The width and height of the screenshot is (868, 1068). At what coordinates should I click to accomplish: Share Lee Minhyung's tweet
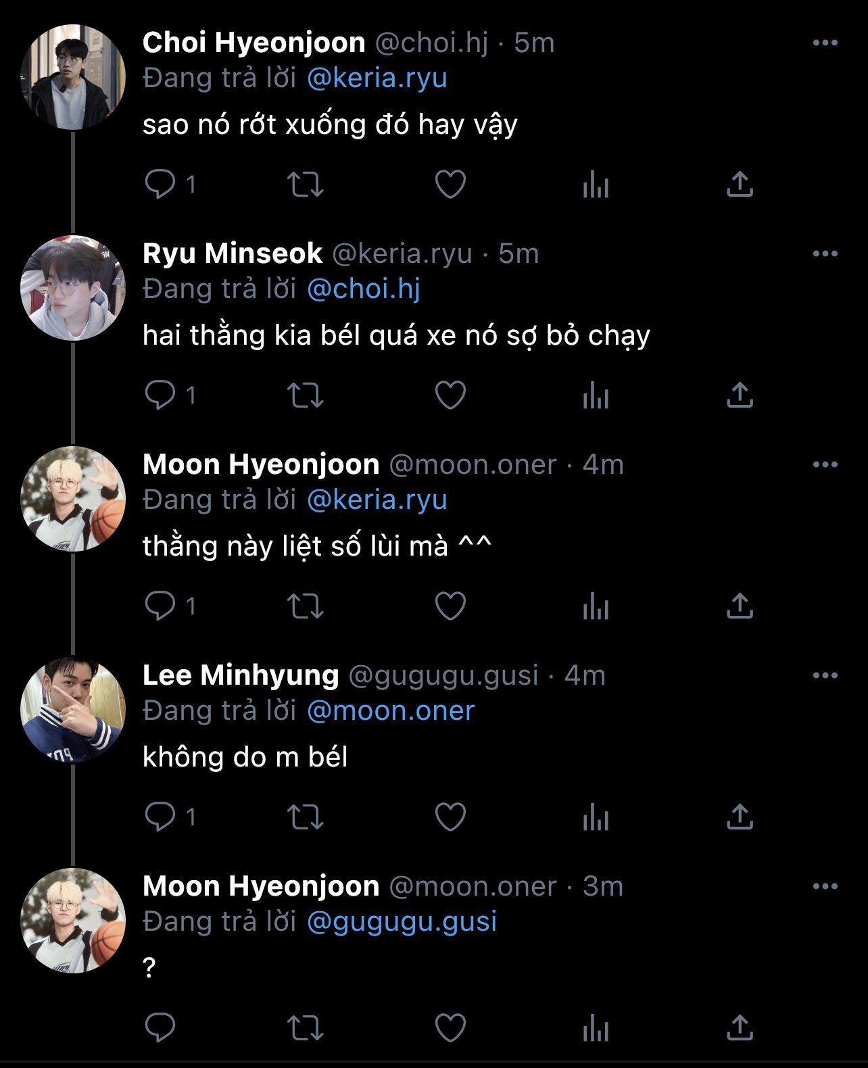pos(740,817)
